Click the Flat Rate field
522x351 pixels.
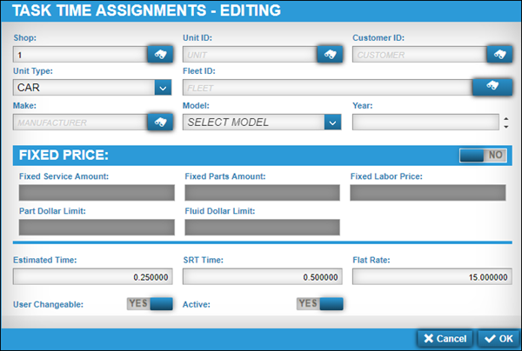pos(432,276)
